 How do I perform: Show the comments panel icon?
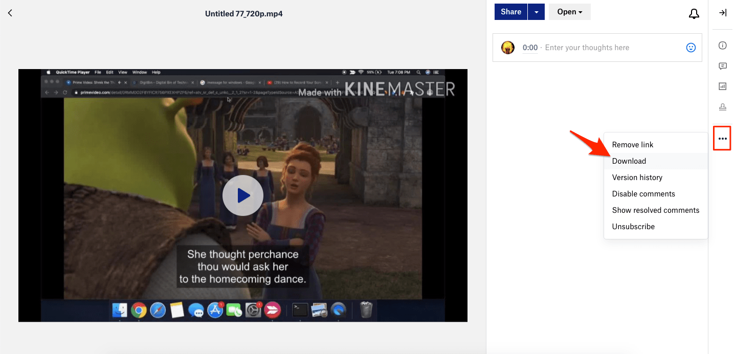[723, 66]
